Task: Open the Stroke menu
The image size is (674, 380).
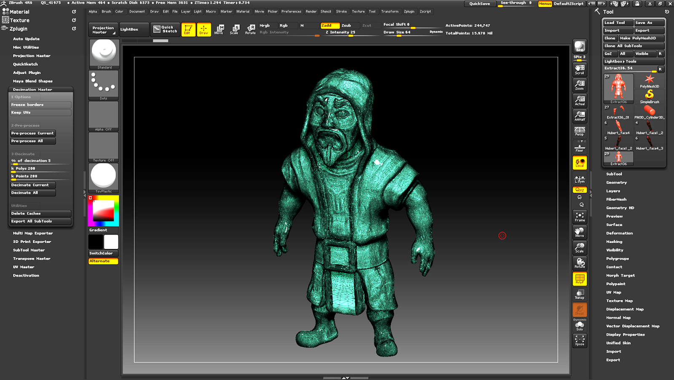Action: (341, 11)
